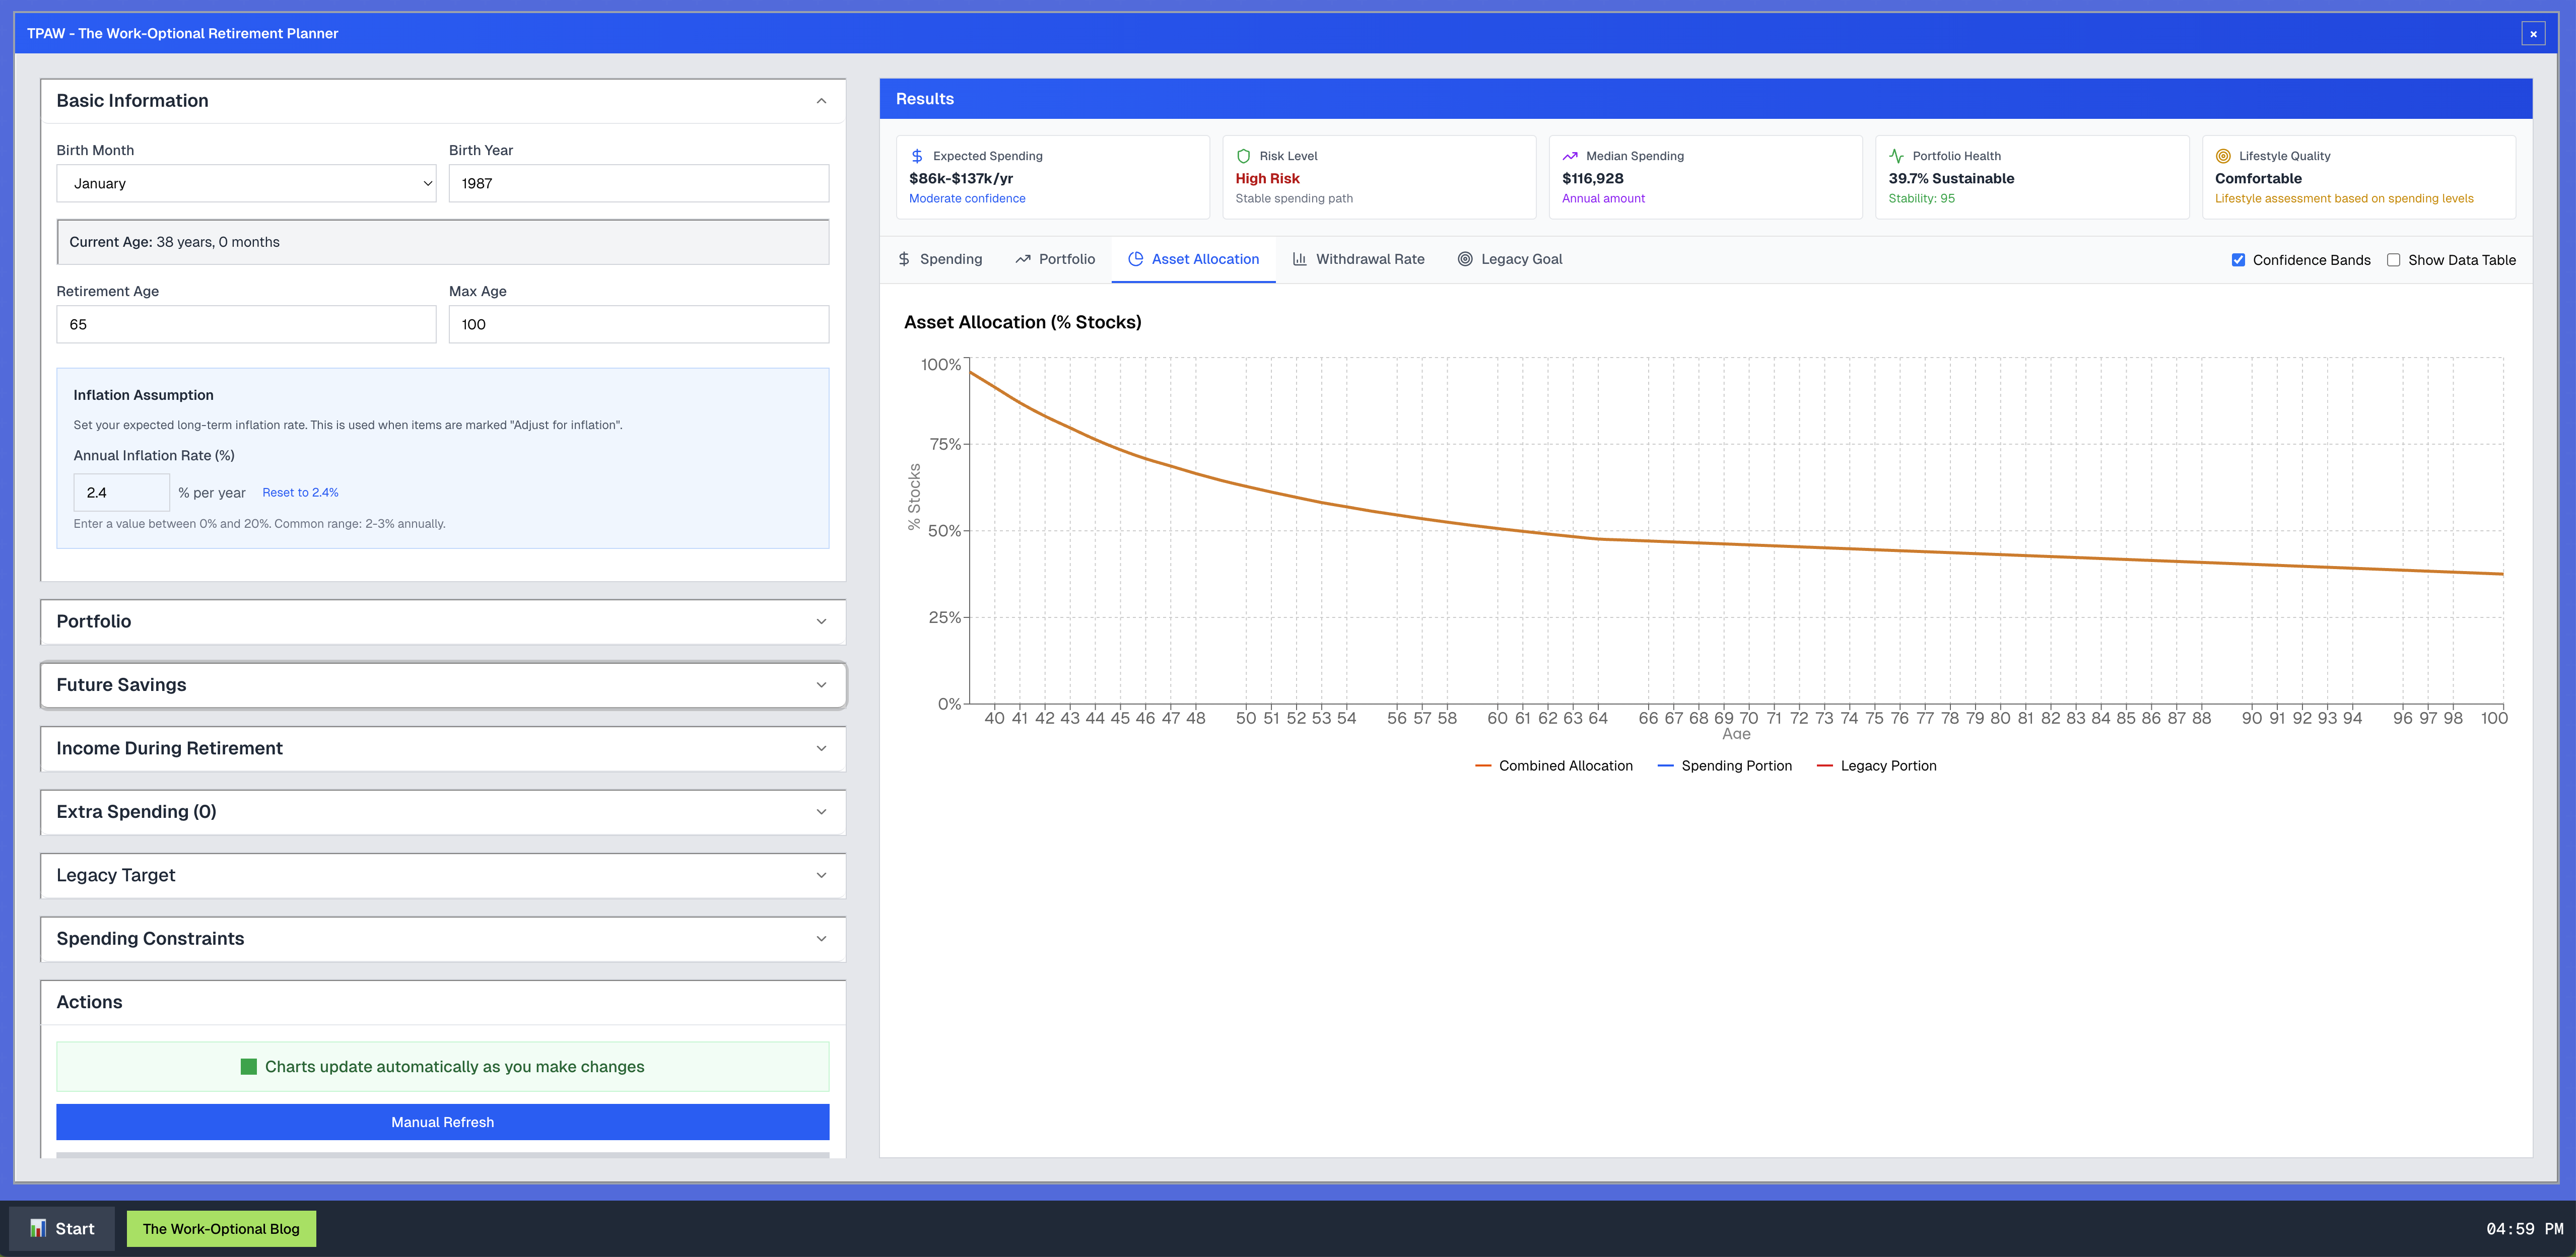
Task: Click the pulse icon in Portfolio Health card
Action: click(x=1897, y=156)
